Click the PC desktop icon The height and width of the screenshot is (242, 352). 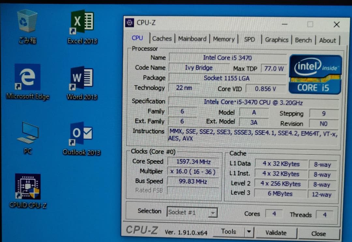click(28, 133)
